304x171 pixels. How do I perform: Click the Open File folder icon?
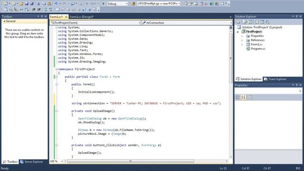21,3
